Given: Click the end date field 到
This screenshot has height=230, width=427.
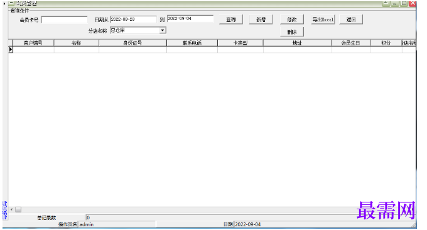Looking at the screenshot, I should click(190, 19).
